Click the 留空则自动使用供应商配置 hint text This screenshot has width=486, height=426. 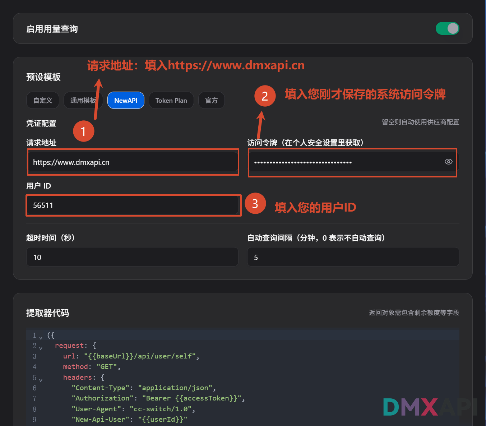(x=421, y=122)
